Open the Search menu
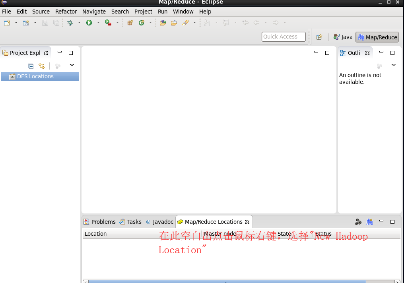Viewport: 404px width, 283px height. tap(120, 12)
